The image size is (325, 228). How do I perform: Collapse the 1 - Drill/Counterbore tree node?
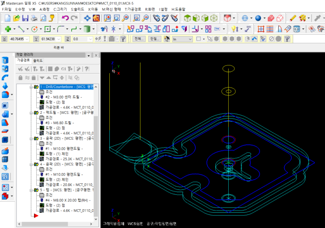(31, 87)
